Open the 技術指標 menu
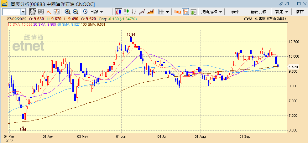 (211, 12)
